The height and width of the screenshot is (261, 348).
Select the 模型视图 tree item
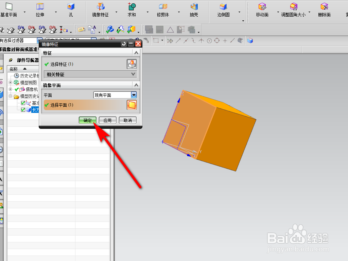click(x=29, y=83)
